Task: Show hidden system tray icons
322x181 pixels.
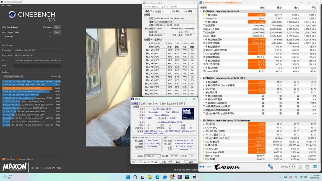Action: point(280,177)
